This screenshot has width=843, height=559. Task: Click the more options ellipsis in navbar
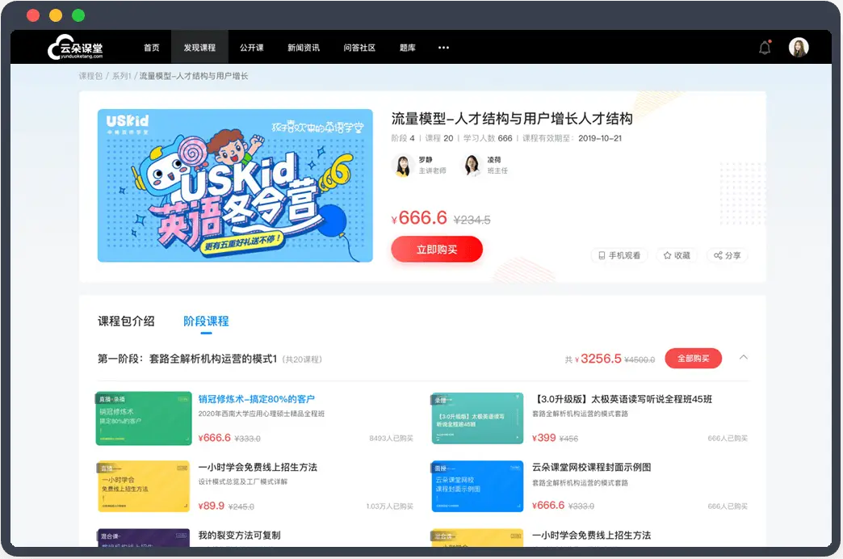[443, 48]
